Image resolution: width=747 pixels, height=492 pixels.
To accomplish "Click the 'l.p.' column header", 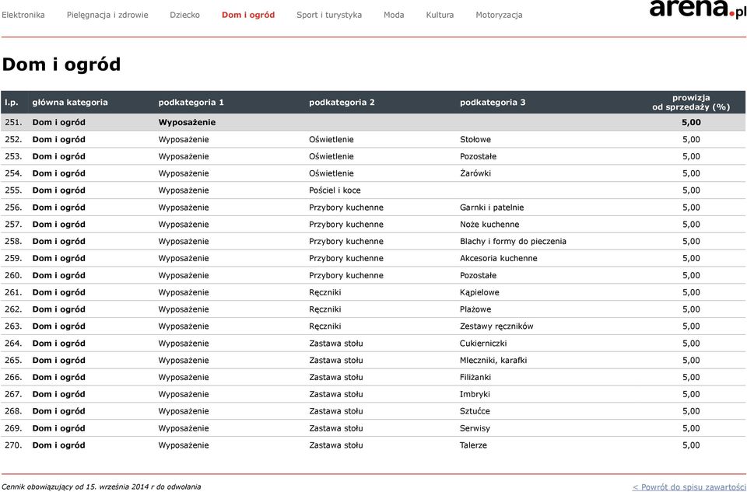I will pos(12,103).
